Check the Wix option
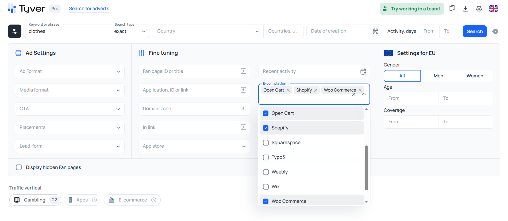This screenshot has width=508, height=221. click(266, 187)
